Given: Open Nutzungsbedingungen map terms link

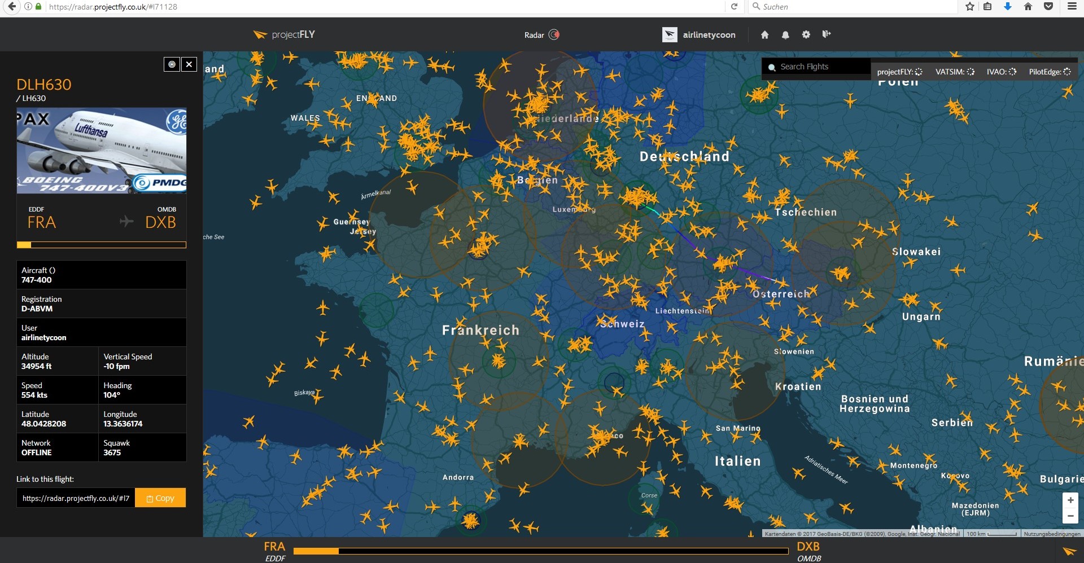Looking at the screenshot, I should tap(1052, 534).
